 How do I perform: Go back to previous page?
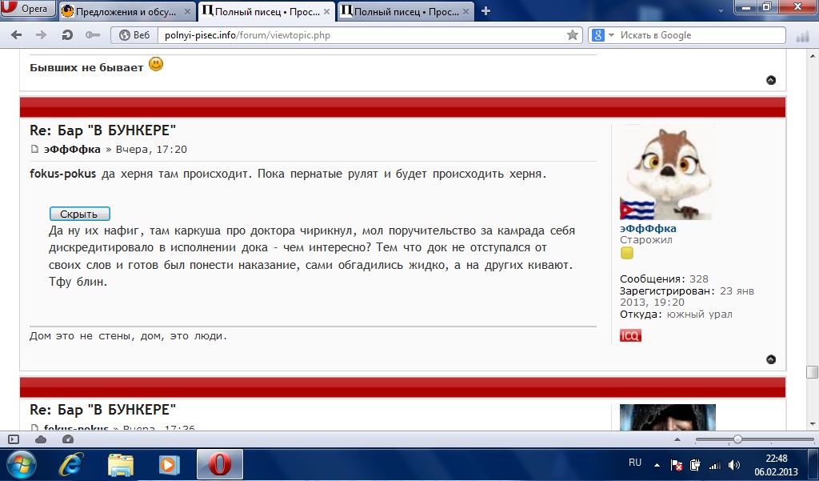16,35
